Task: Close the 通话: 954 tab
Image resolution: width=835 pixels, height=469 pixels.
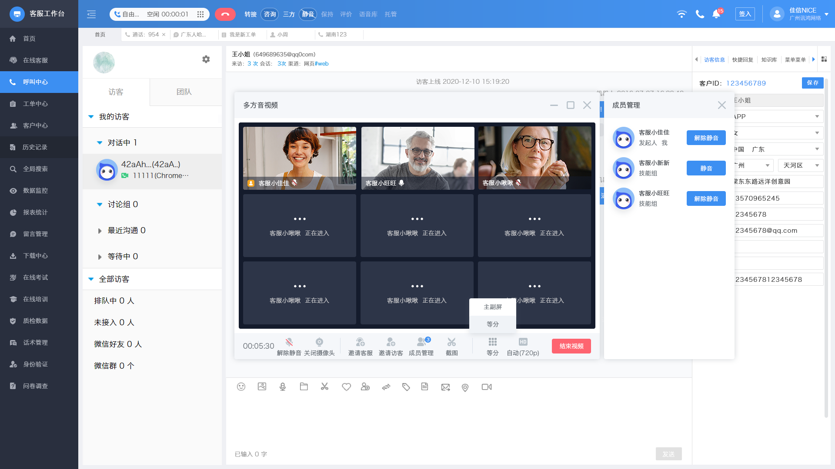Action: click(164, 35)
